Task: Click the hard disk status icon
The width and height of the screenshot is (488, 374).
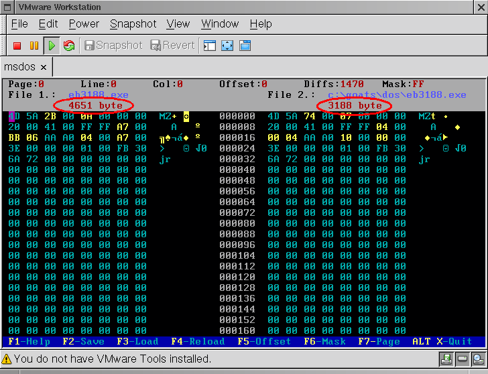Action: [x=462, y=359]
